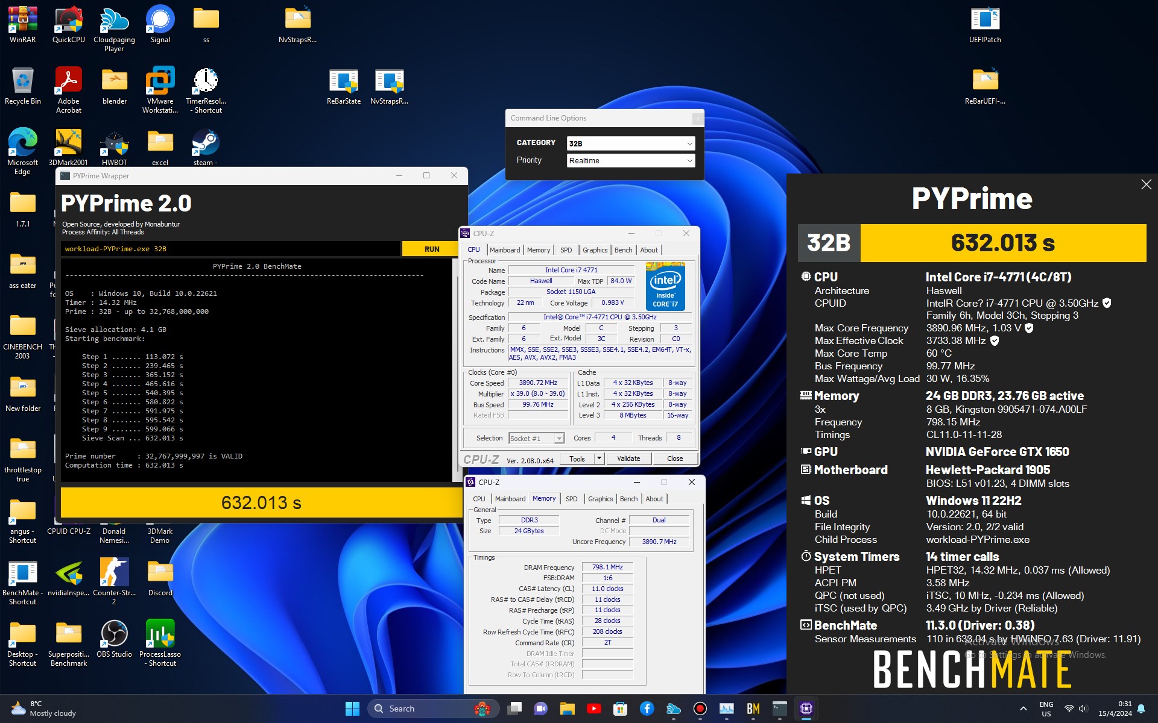Open Signal desktop shortcut
Screen dimensions: 1158x723
160,24
